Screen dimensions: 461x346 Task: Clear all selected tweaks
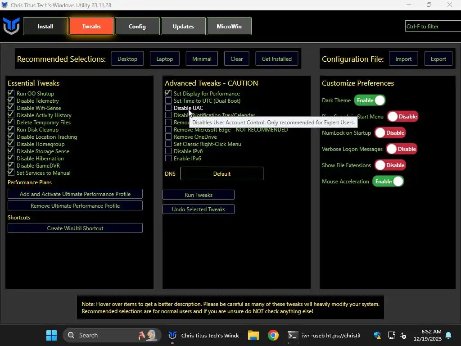tap(237, 59)
